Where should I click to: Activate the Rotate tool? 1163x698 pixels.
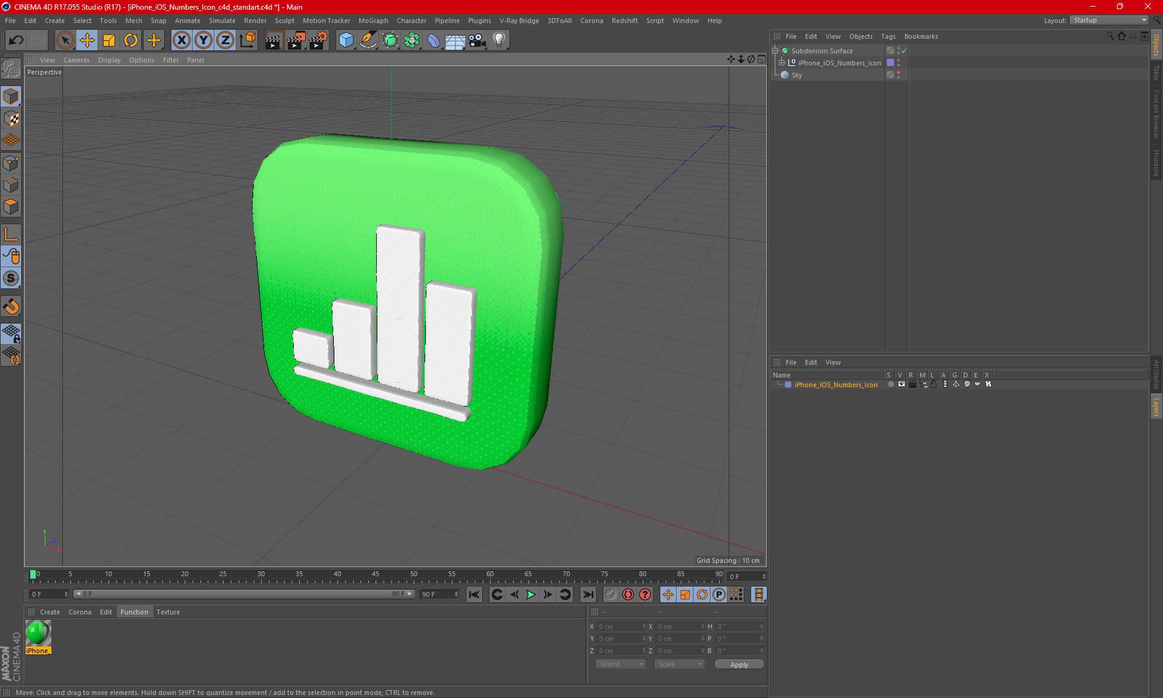[131, 40]
